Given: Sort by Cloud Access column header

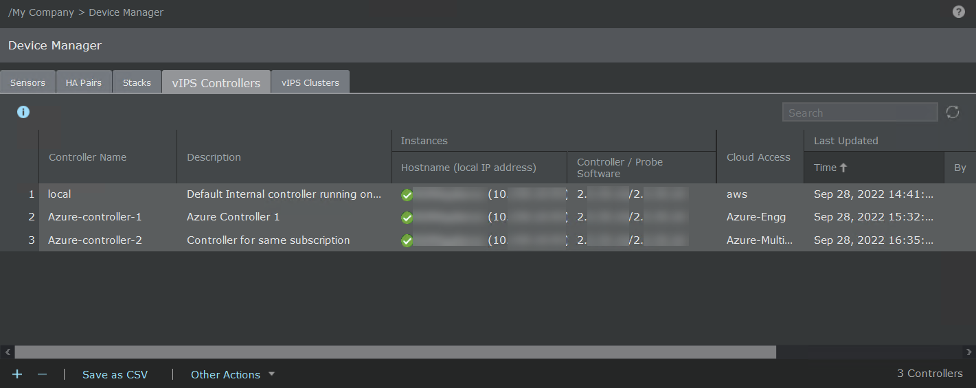Looking at the screenshot, I should [760, 157].
